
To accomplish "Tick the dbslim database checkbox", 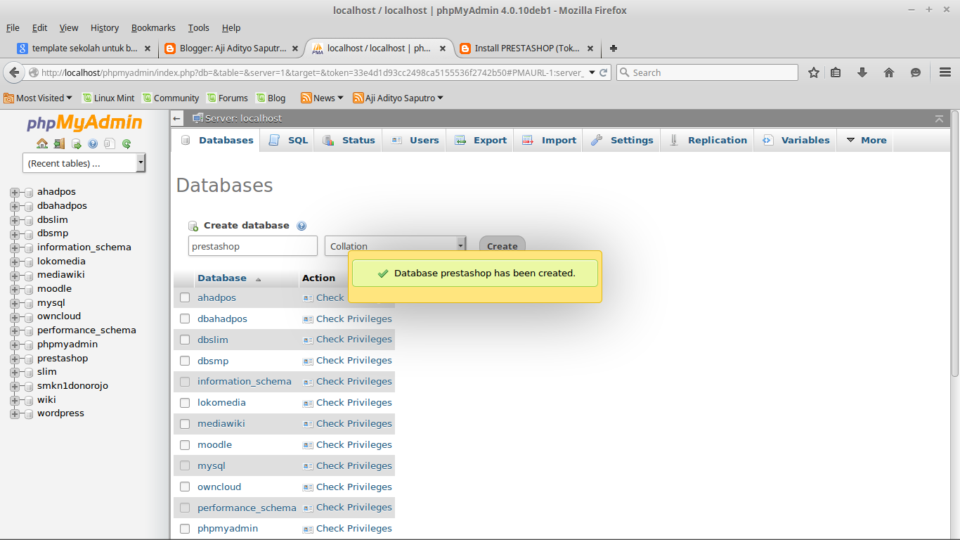I will pos(185,340).
